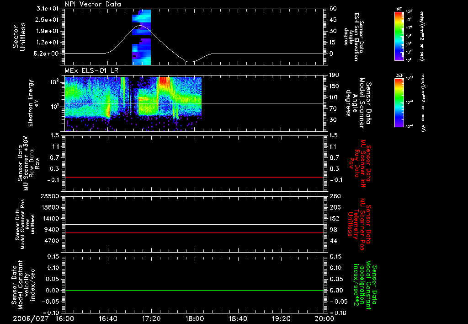Select the 'MEx ELS-01 LR' panel title
Viewport: 468px width, 324px height.
pos(91,70)
